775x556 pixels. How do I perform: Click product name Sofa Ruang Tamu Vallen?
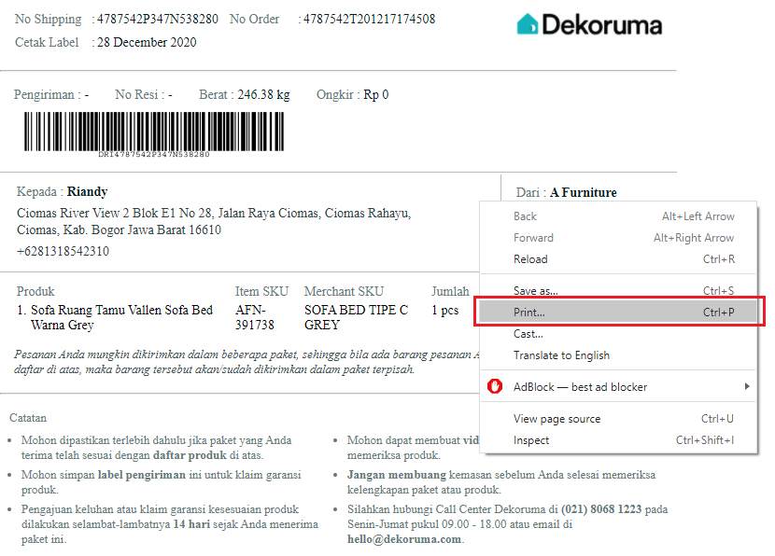[121, 317]
